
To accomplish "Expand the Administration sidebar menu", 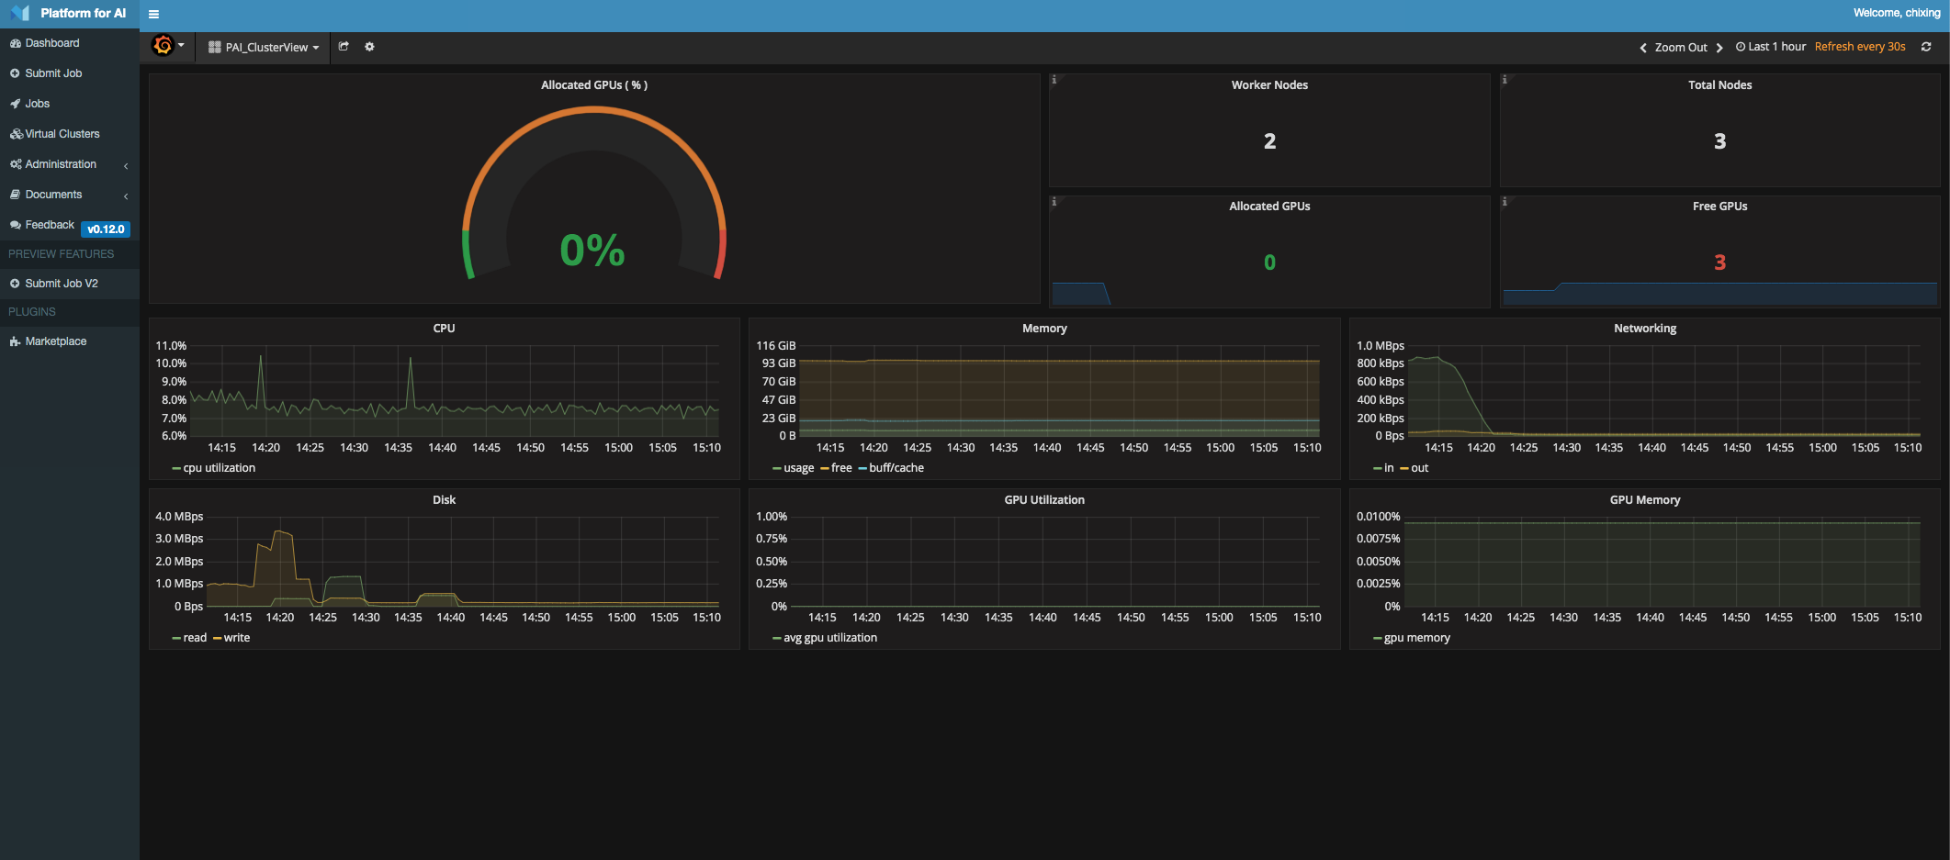I will pos(61,164).
